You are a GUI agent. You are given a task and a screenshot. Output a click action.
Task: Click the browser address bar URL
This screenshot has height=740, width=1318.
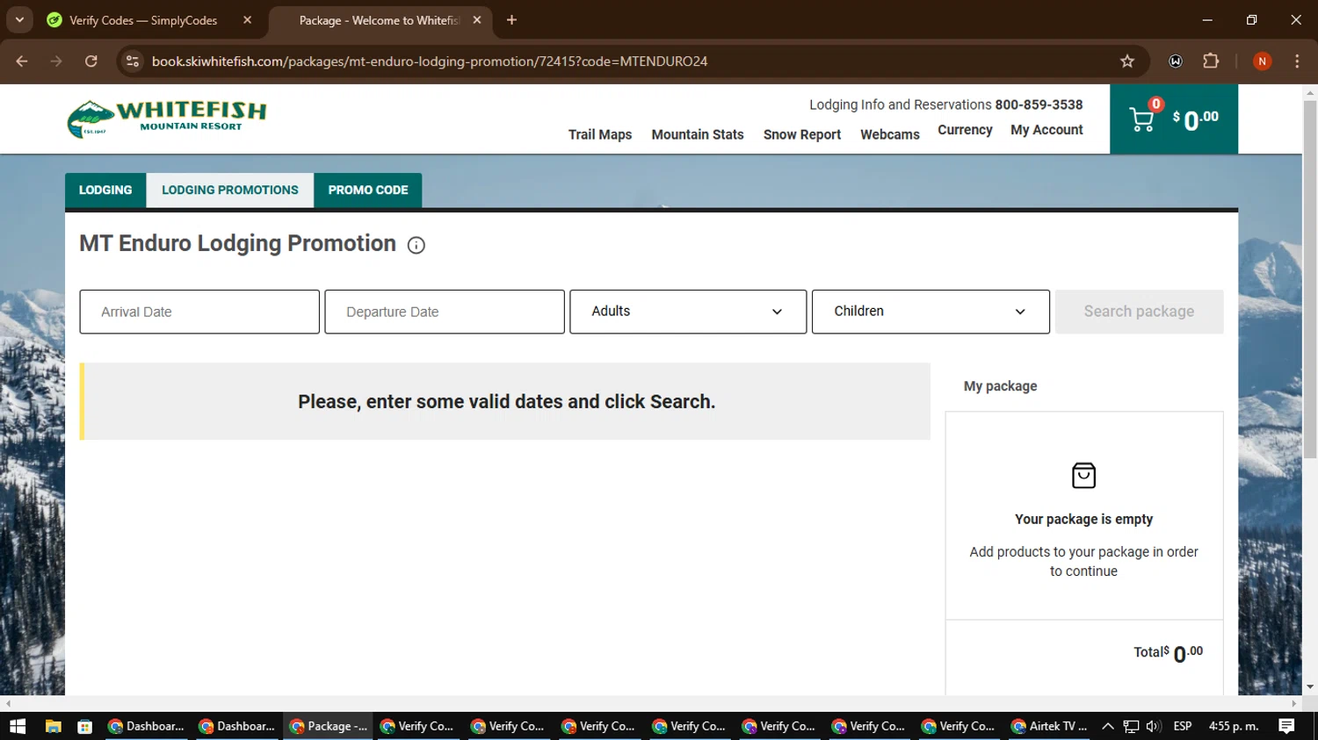430,61
